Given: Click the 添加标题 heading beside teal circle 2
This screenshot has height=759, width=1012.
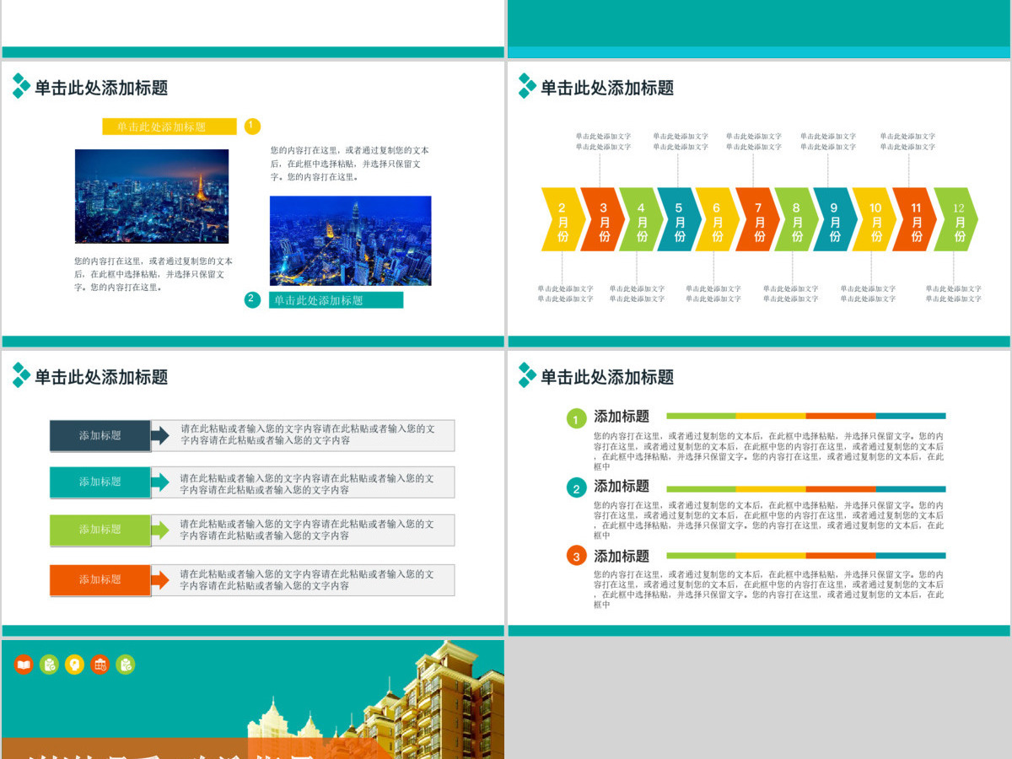Looking at the screenshot, I should (622, 486).
